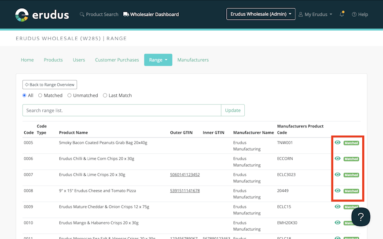383x239 pixels.
Task: Open the My Erudus menu
Action: (315, 14)
